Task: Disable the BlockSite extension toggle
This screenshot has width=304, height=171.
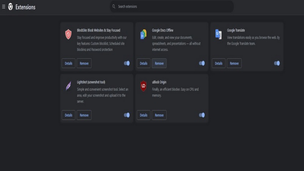Action: 127,63
